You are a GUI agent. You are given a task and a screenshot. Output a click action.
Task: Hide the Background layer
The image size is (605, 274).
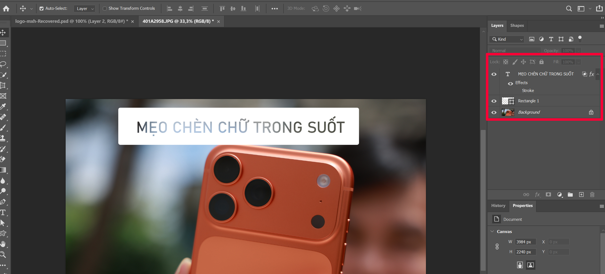coord(494,112)
